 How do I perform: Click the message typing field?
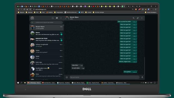pyautogui.click(x=104, y=77)
